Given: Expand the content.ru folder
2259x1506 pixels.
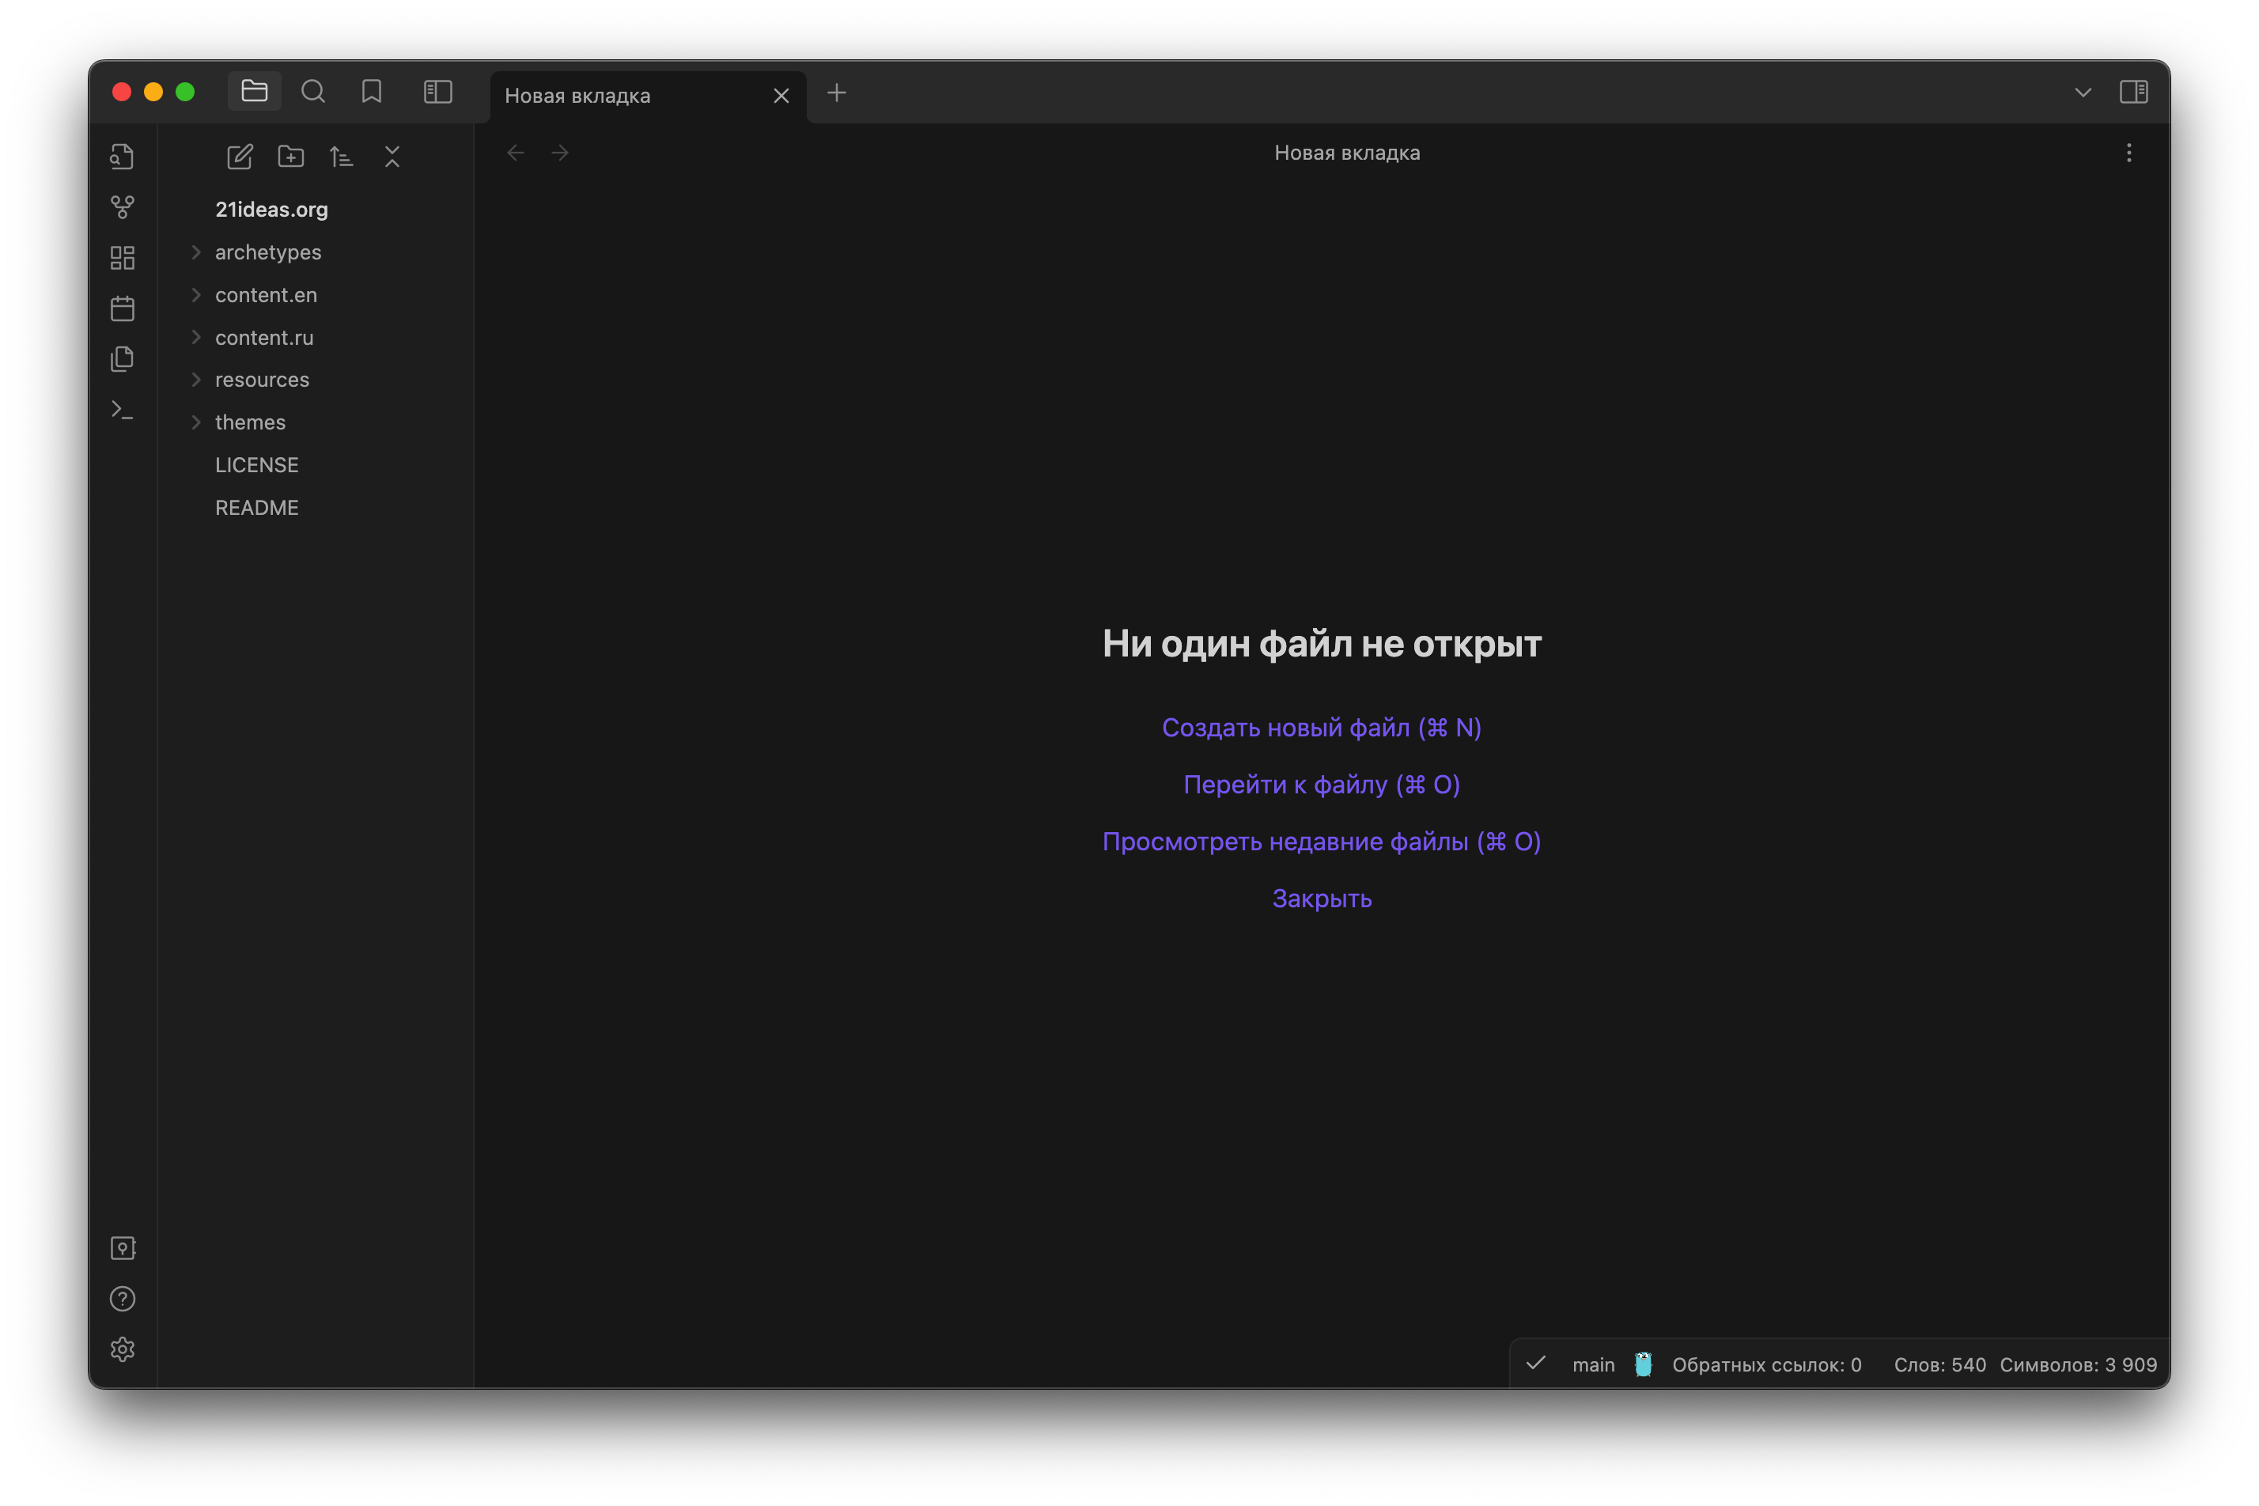Looking at the screenshot, I should point(263,337).
